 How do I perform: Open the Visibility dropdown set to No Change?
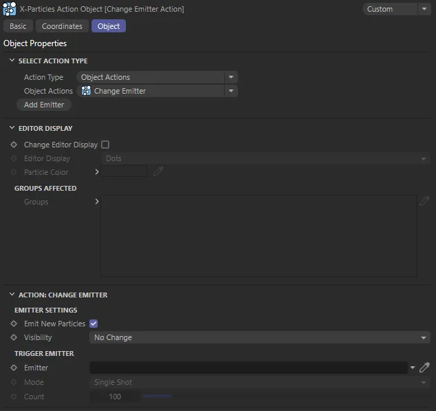[x=260, y=337]
